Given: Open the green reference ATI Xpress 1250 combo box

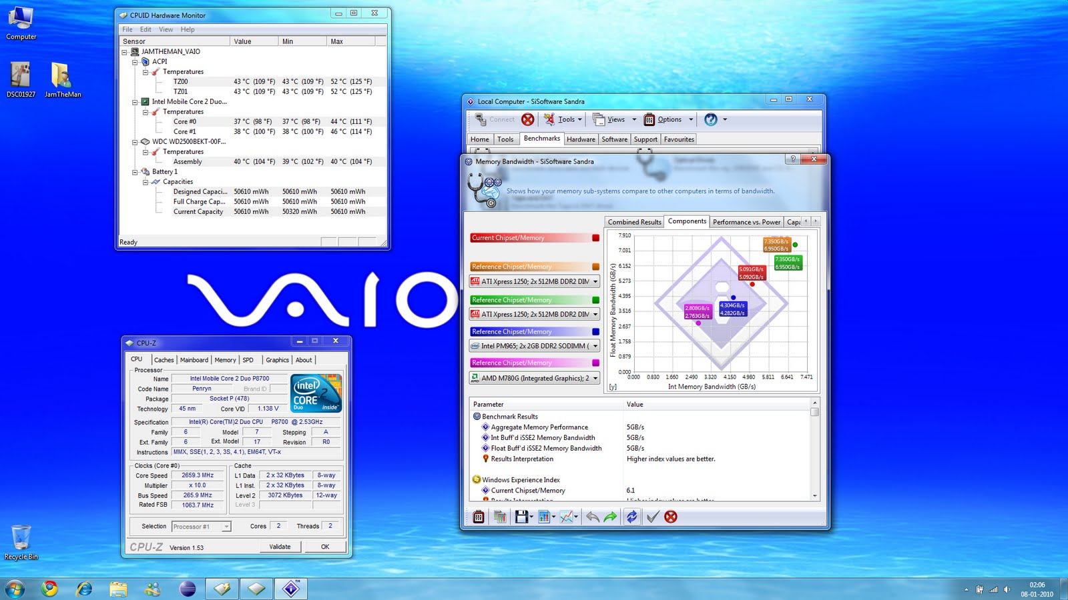Looking at the screenshot, I should coord(535,314).
